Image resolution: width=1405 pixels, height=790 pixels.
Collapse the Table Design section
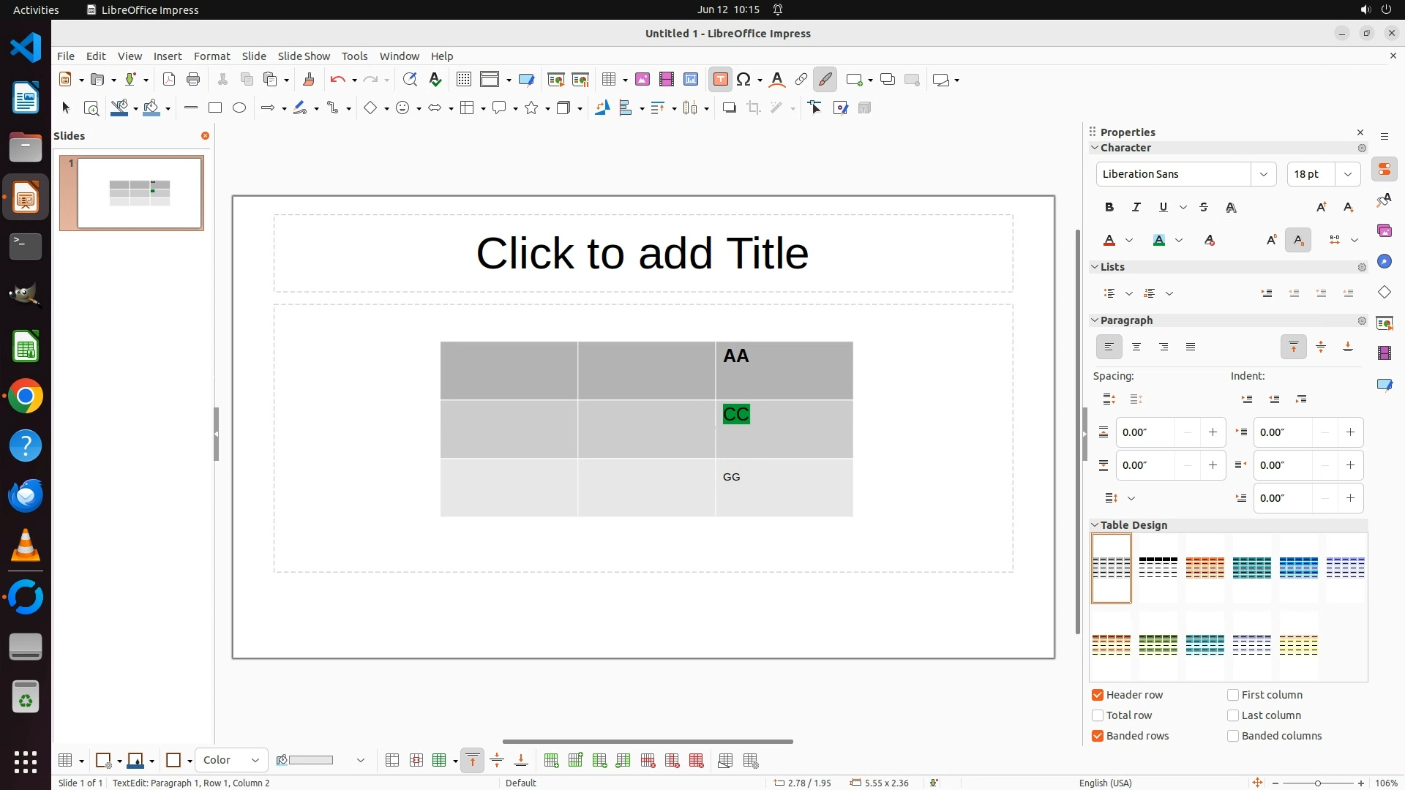click(1095, 525)
